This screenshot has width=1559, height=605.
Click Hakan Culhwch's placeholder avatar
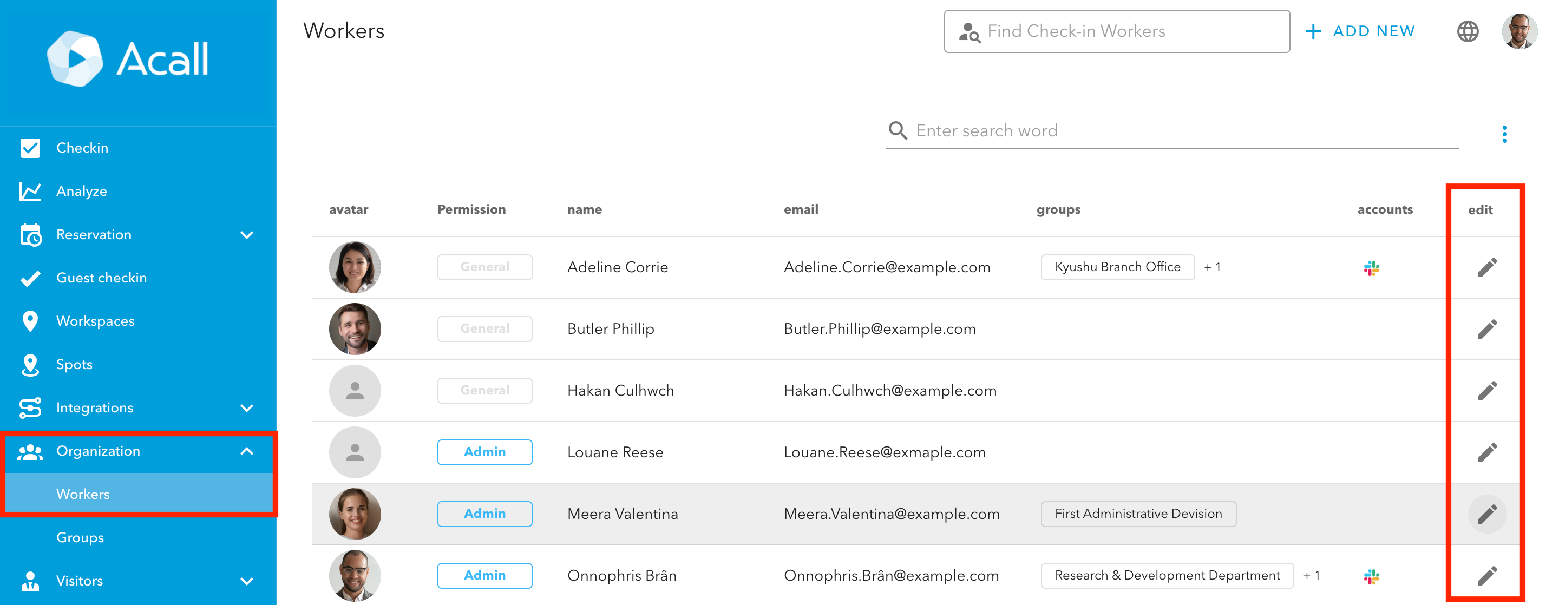coord(355,391)
